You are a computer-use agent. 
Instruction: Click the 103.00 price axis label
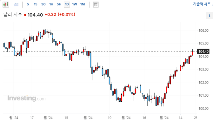[x=203, y=69]
